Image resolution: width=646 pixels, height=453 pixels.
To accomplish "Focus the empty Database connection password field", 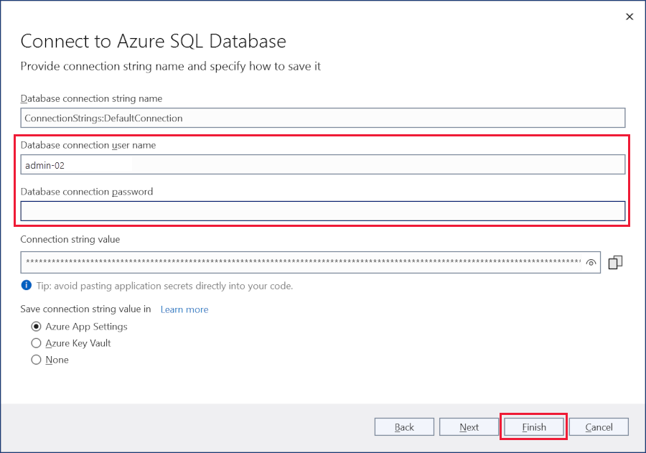I will click(x=322, y=210).
